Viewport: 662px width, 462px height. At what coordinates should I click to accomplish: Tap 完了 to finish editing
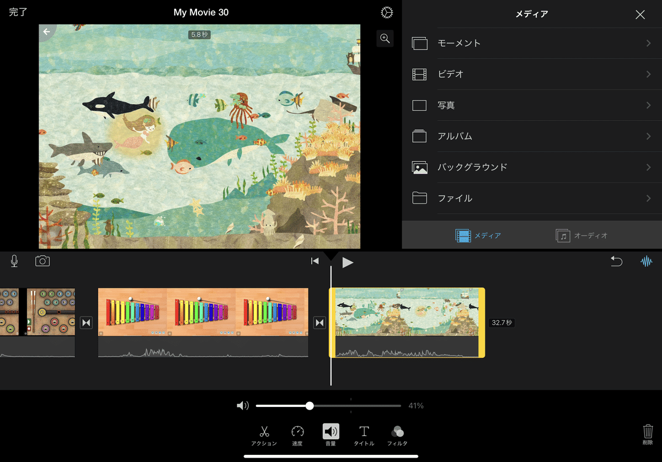(x=18, y=12)
